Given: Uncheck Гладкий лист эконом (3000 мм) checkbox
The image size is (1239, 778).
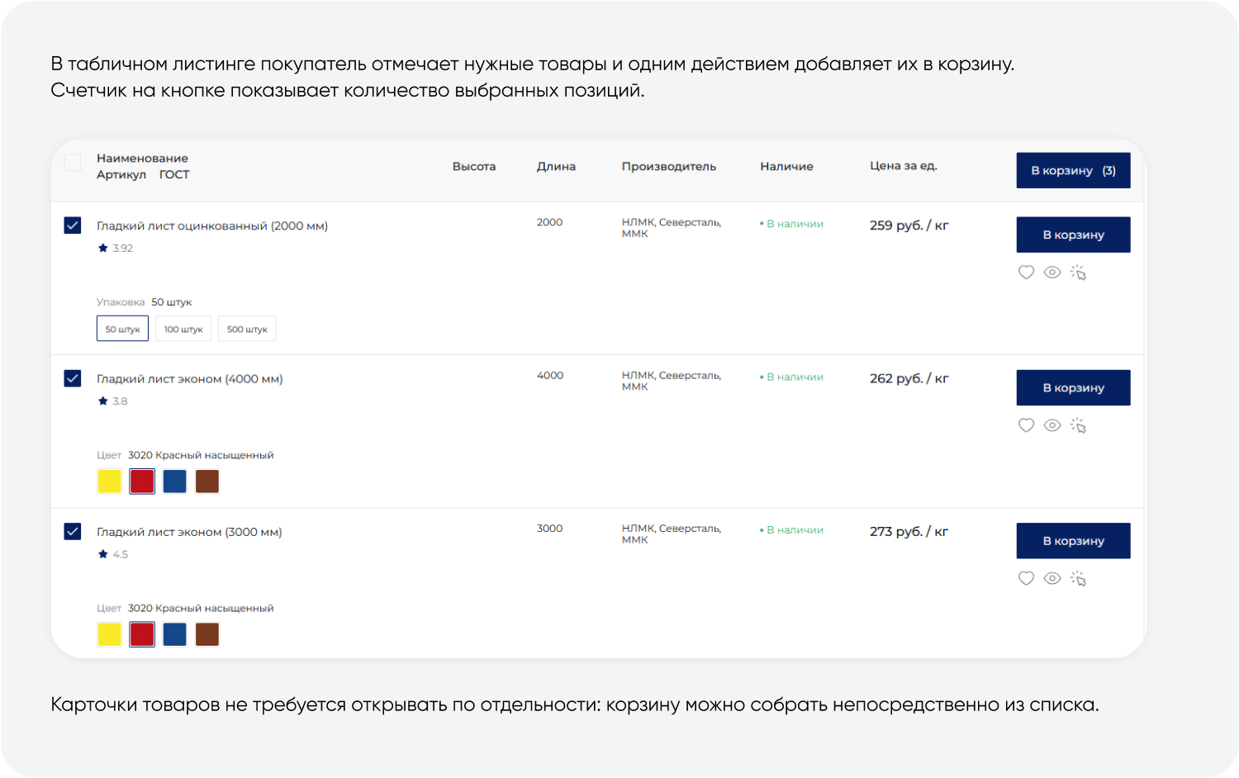Looking at the screenshot, I should pos(73,531).
